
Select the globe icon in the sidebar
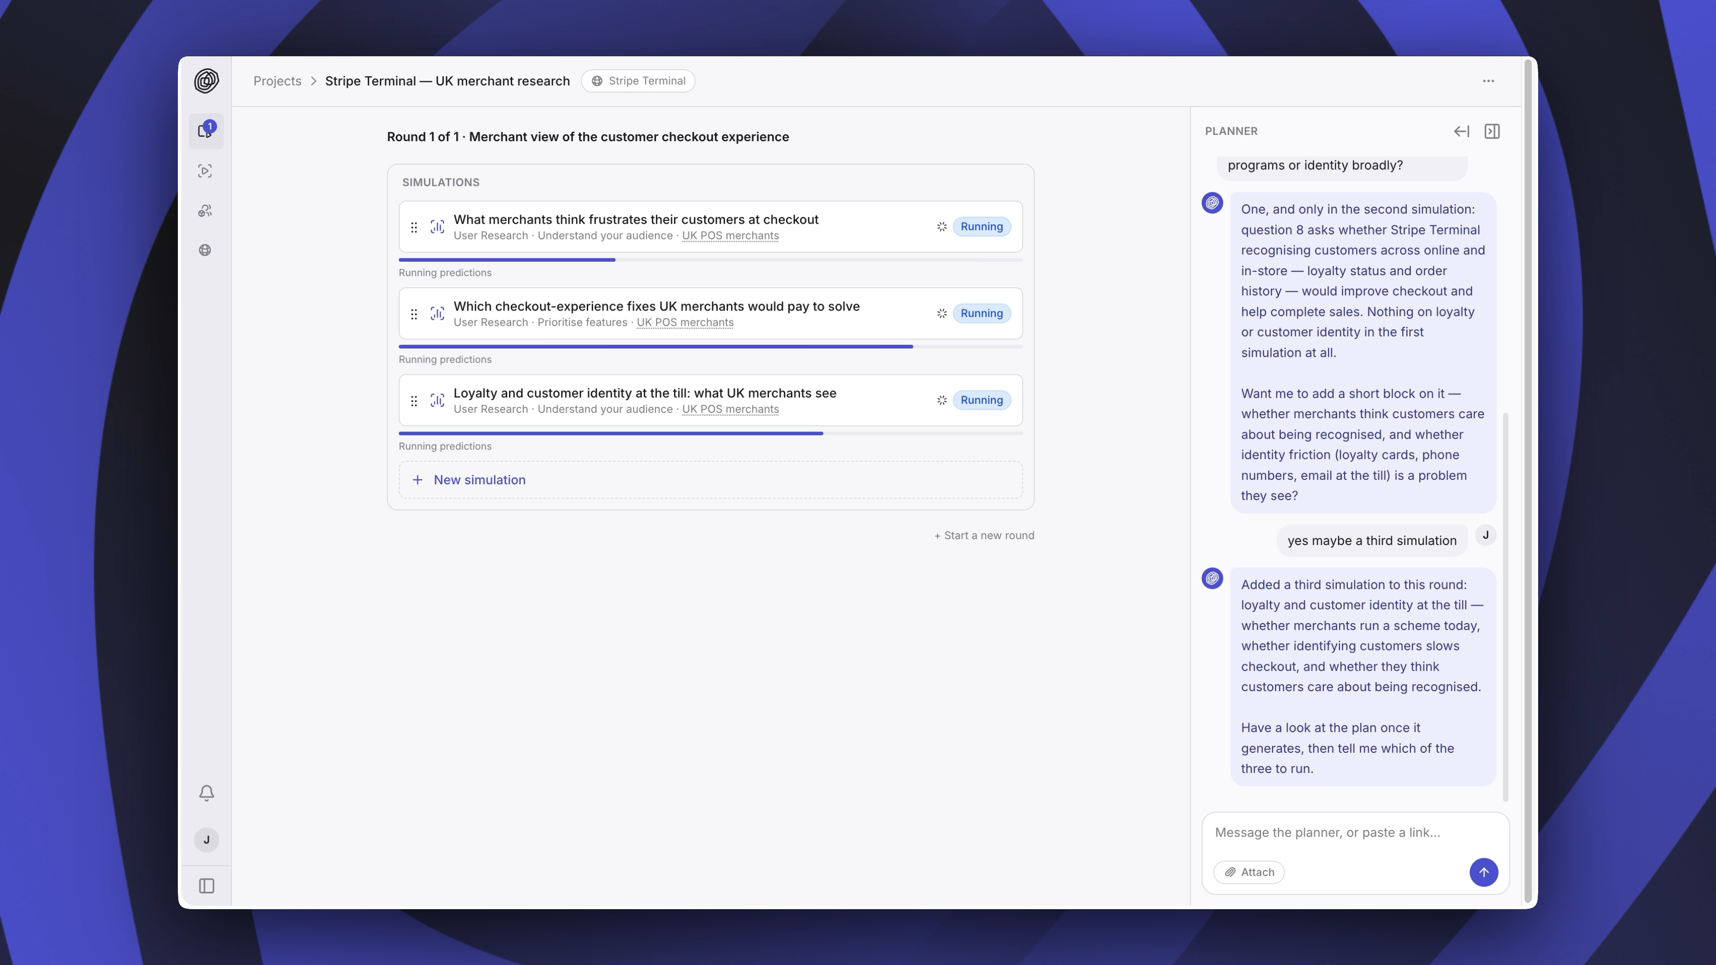pyautogui.click(x=205, y=250)
